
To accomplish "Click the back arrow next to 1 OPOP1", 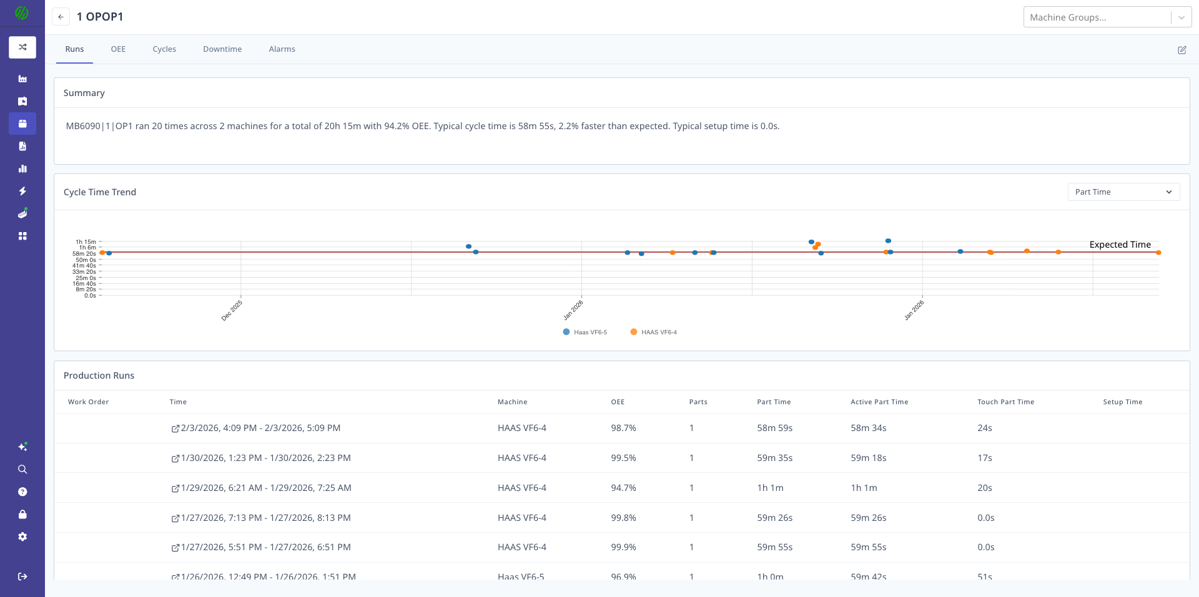I will tap(61, 16).
